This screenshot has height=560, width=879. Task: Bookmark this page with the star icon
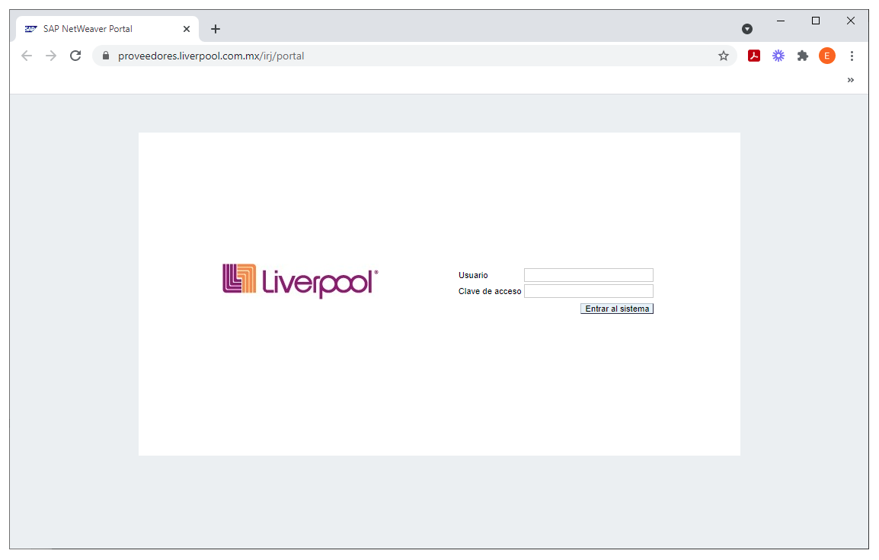click(724, 56)
